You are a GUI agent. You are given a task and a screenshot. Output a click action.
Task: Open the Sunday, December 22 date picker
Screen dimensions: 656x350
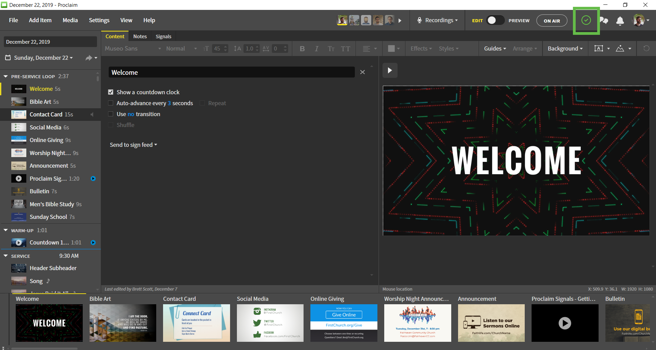tap(43, 58)
